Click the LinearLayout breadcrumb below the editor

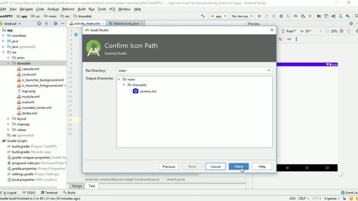coord(175,179)
